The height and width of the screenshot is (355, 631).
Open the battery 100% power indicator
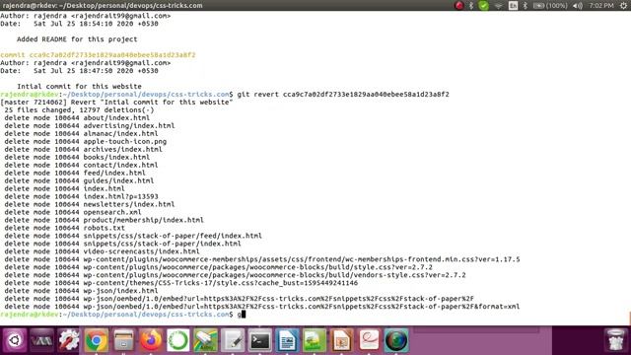(550, 6)
